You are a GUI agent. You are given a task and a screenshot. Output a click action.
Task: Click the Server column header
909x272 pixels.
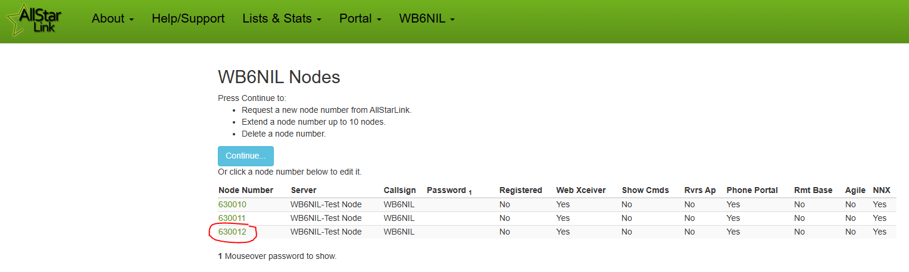(304, 190)
